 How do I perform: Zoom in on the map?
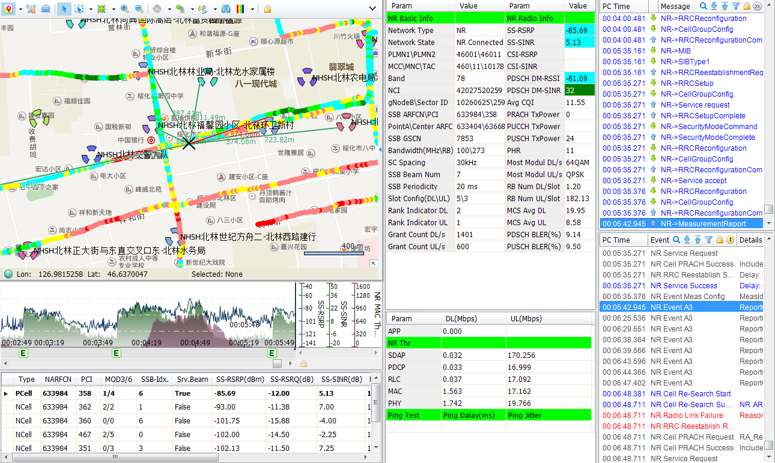(x=124, y=9)
